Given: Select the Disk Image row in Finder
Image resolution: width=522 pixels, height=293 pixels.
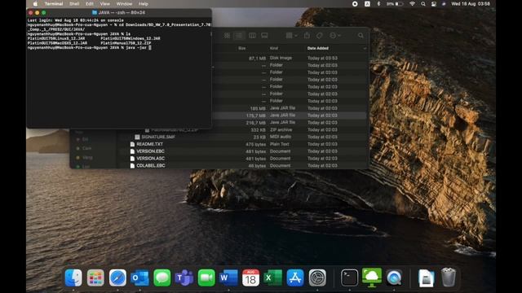Looking at the screenshot, I should tap(290, 58).
